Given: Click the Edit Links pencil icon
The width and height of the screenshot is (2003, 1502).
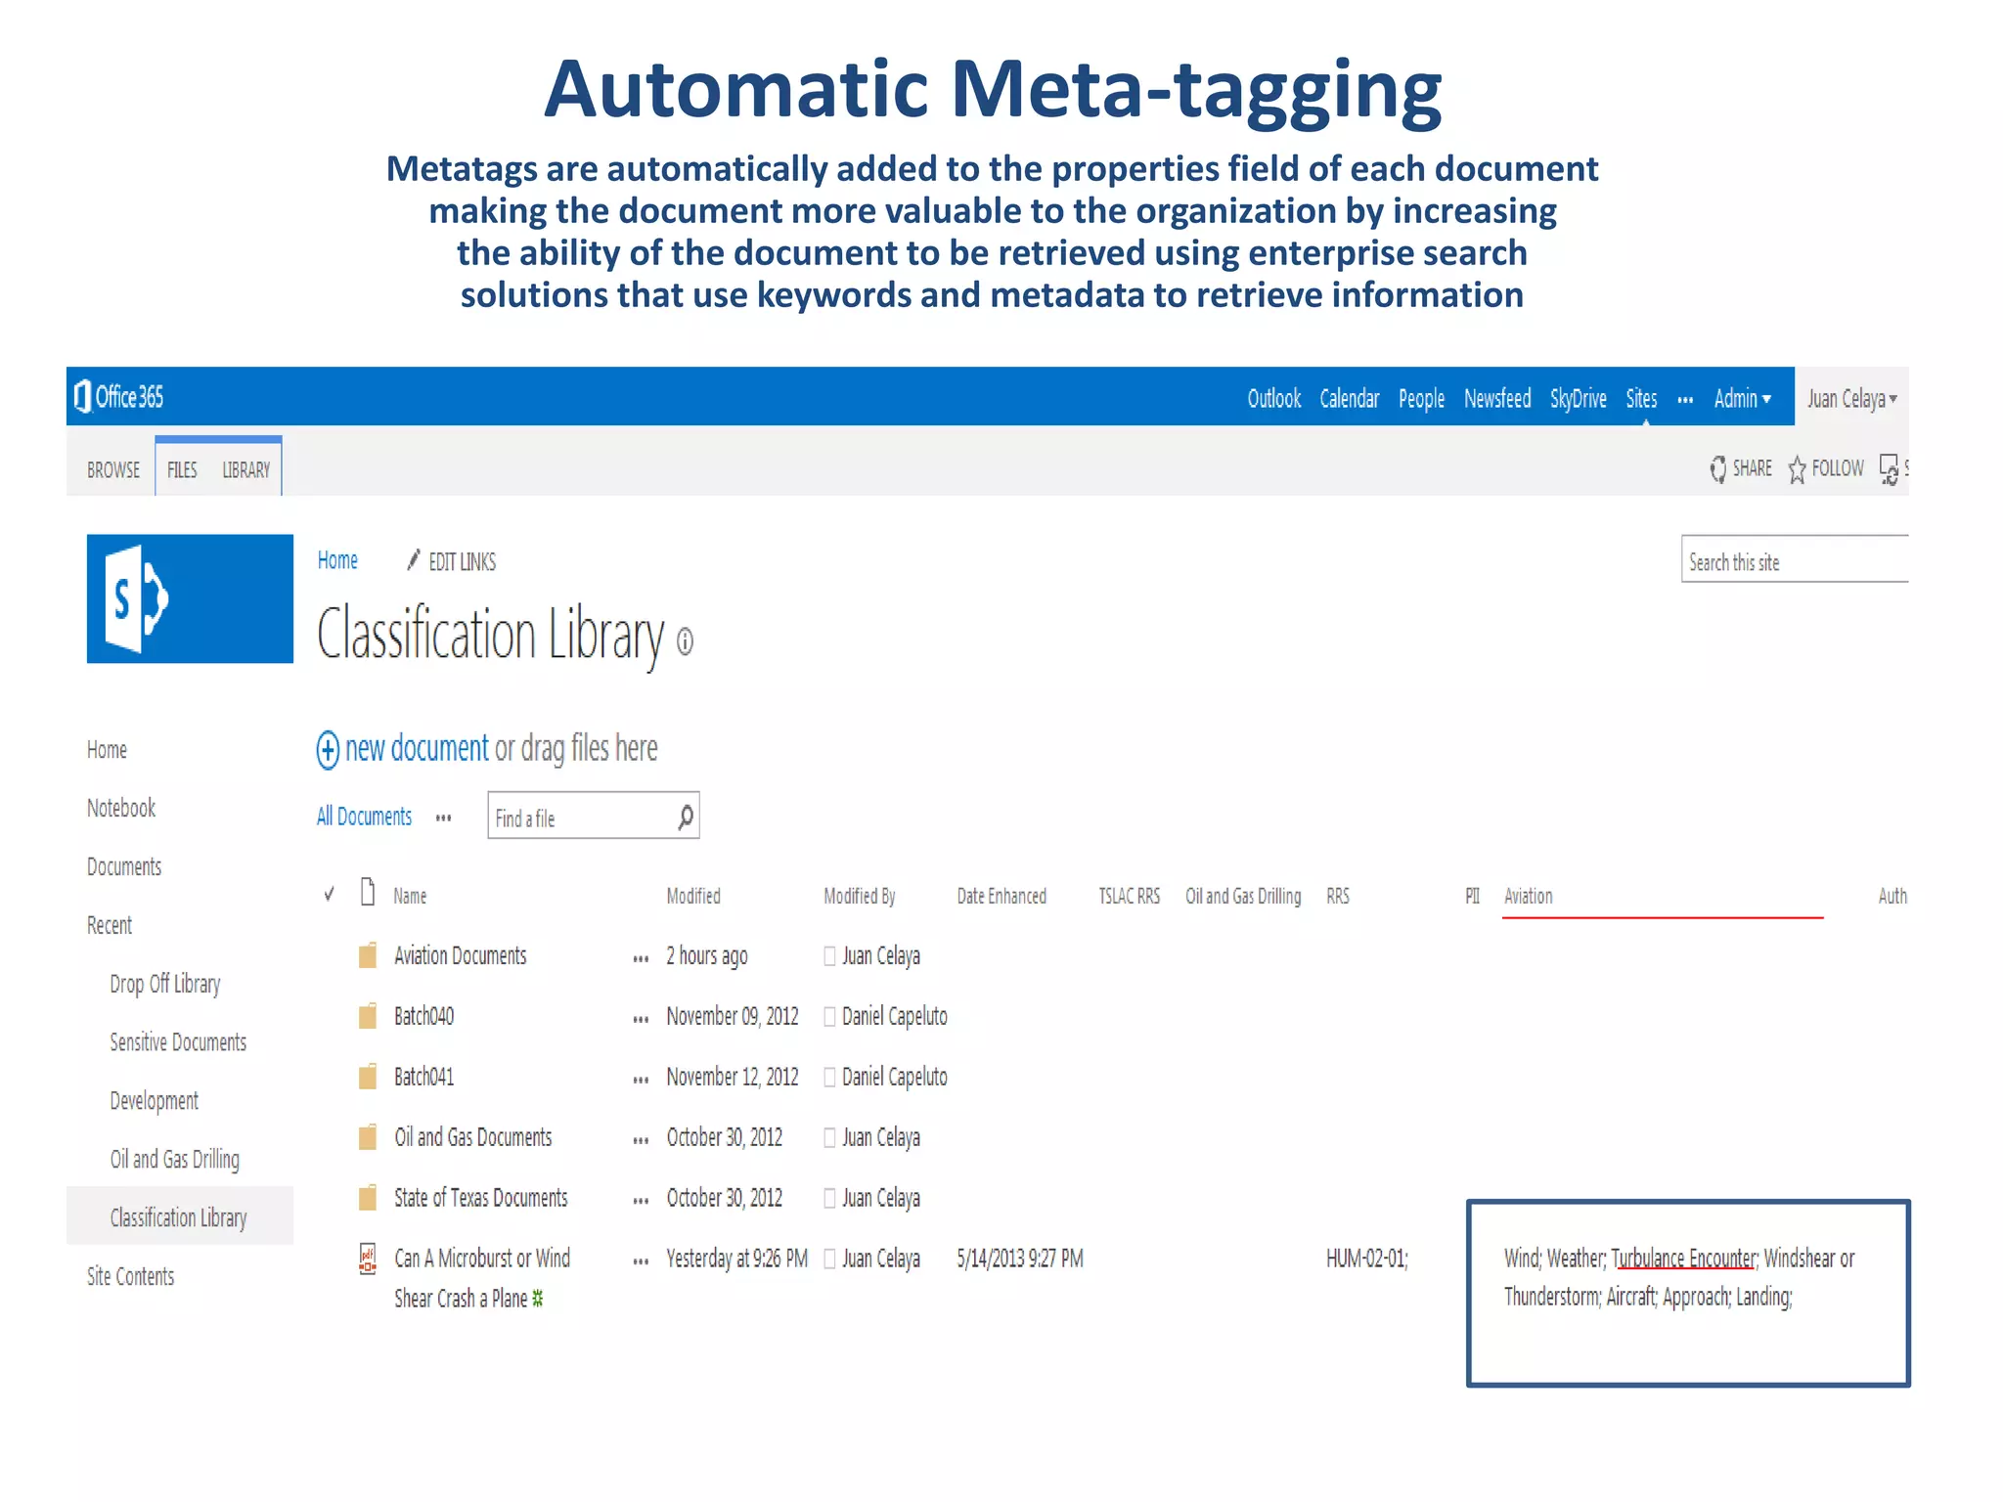Looking at the screenshot, I should click(x=414, y=559).
